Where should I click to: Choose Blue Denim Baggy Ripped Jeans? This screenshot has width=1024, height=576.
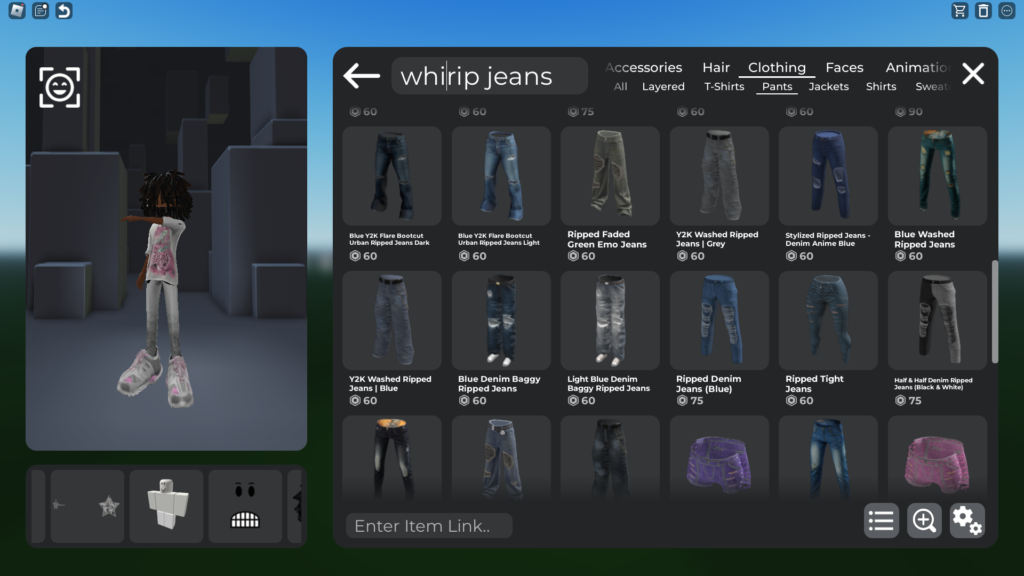point(501,321)
